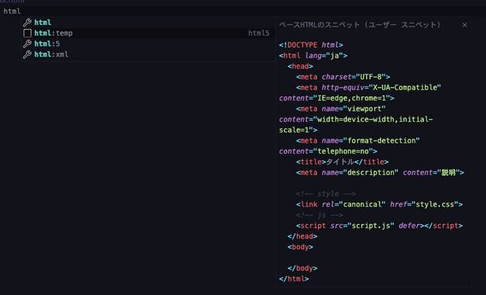486x295 pixels.
Task: Select the 'html:xml' suggestion
Action: pos(148,55)
